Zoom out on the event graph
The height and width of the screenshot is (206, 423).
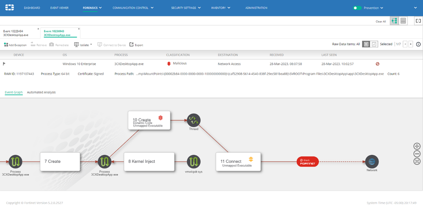click(417, 154)
